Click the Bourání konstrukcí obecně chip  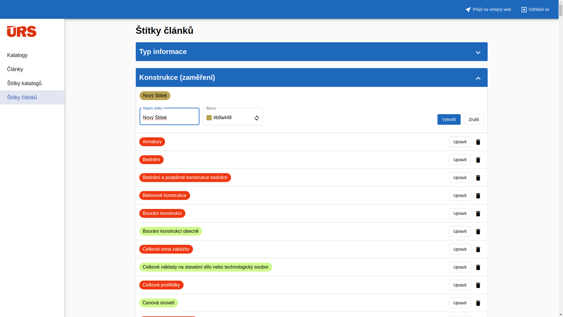point(171,231)
